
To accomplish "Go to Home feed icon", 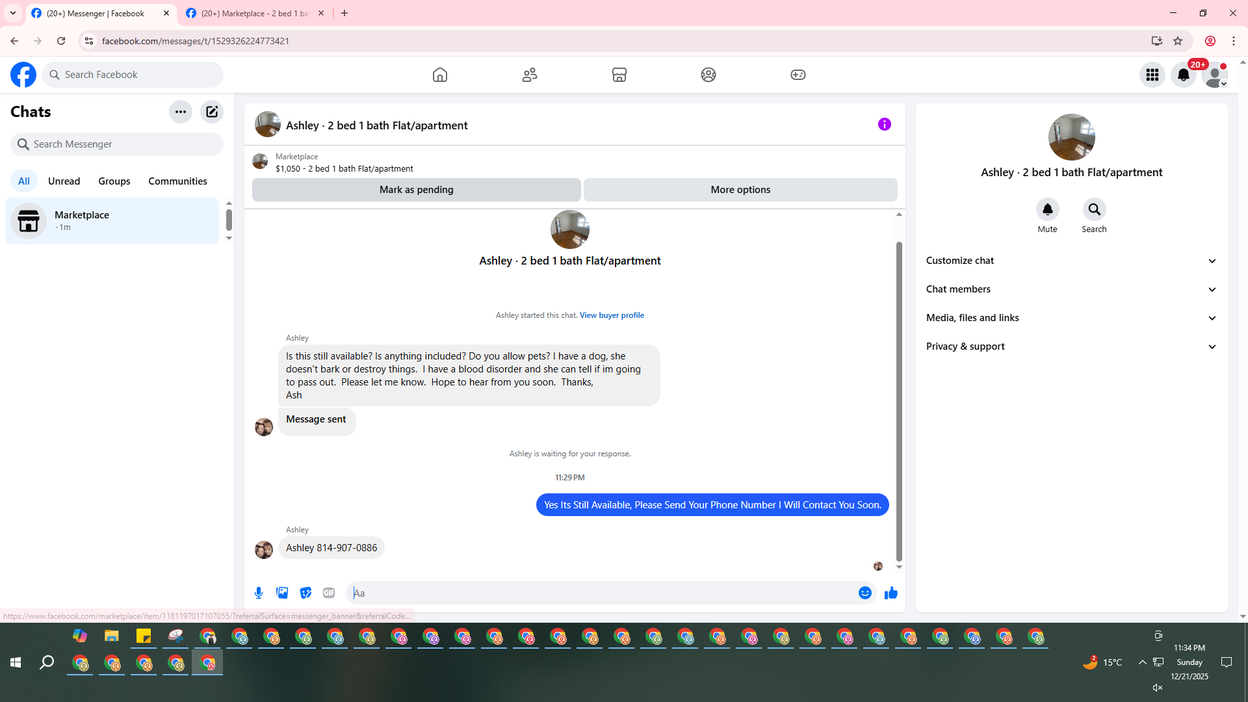I will (440, 75).
